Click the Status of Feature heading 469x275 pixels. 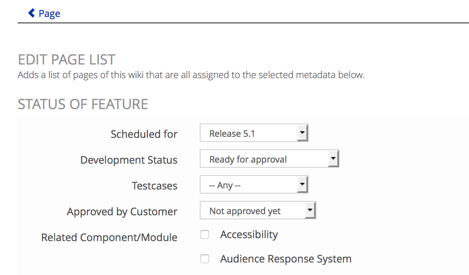(83, 104)
